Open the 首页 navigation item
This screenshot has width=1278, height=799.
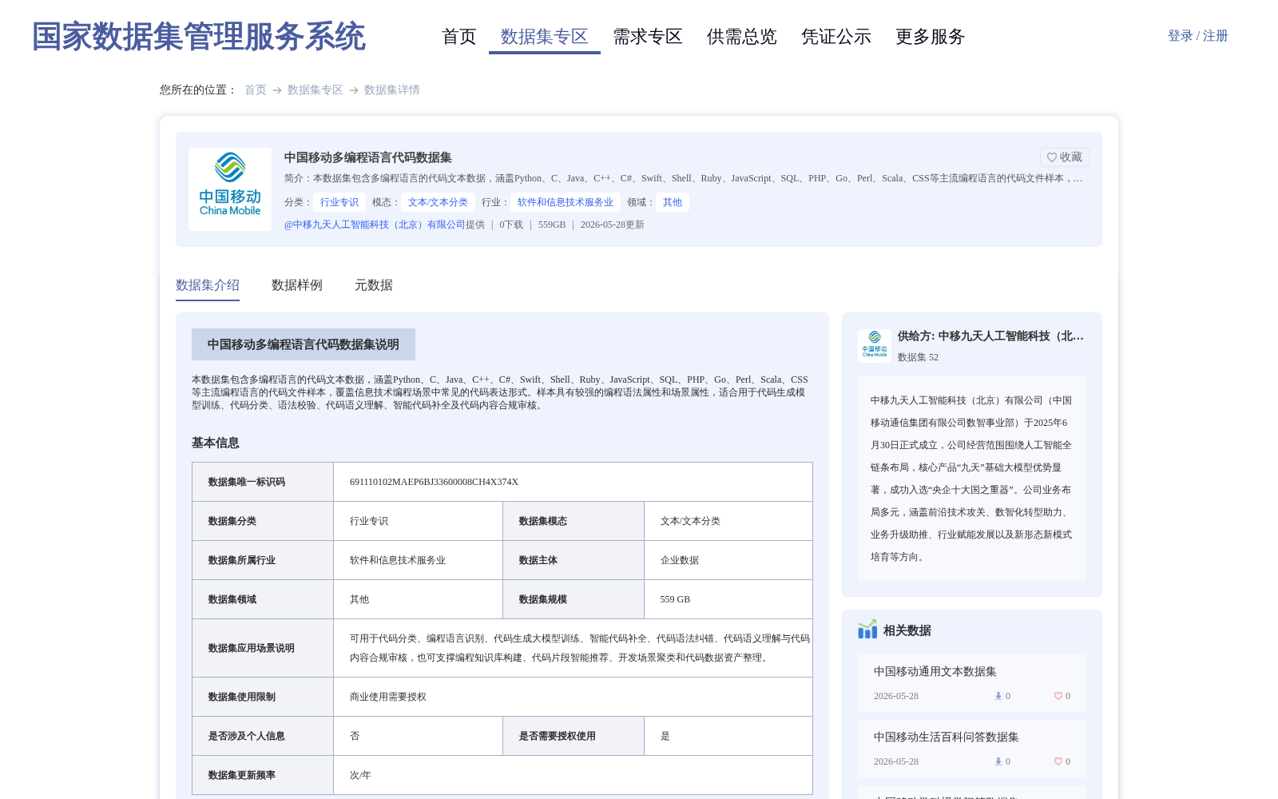pyautogui.click(x=459, y=37)
